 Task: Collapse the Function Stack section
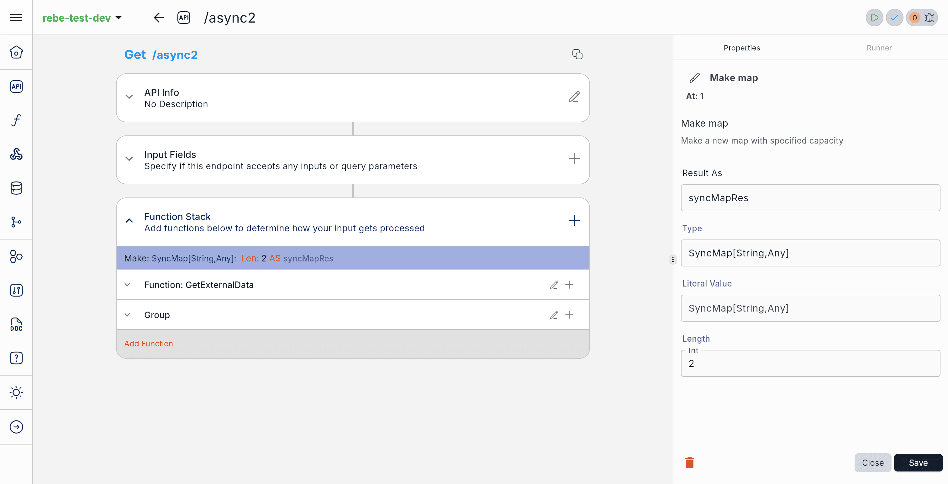[129, 220]
